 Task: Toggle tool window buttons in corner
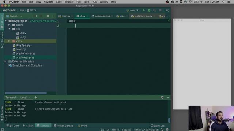point(2,130)
